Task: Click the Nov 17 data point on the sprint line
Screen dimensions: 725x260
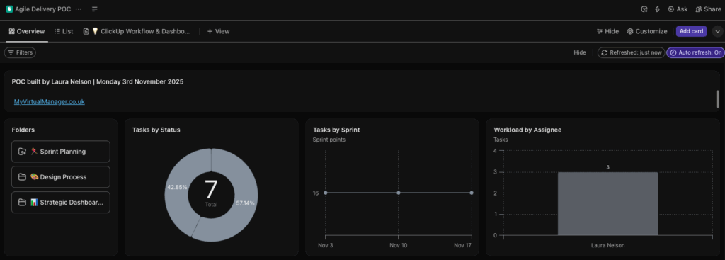Action: 471,193
